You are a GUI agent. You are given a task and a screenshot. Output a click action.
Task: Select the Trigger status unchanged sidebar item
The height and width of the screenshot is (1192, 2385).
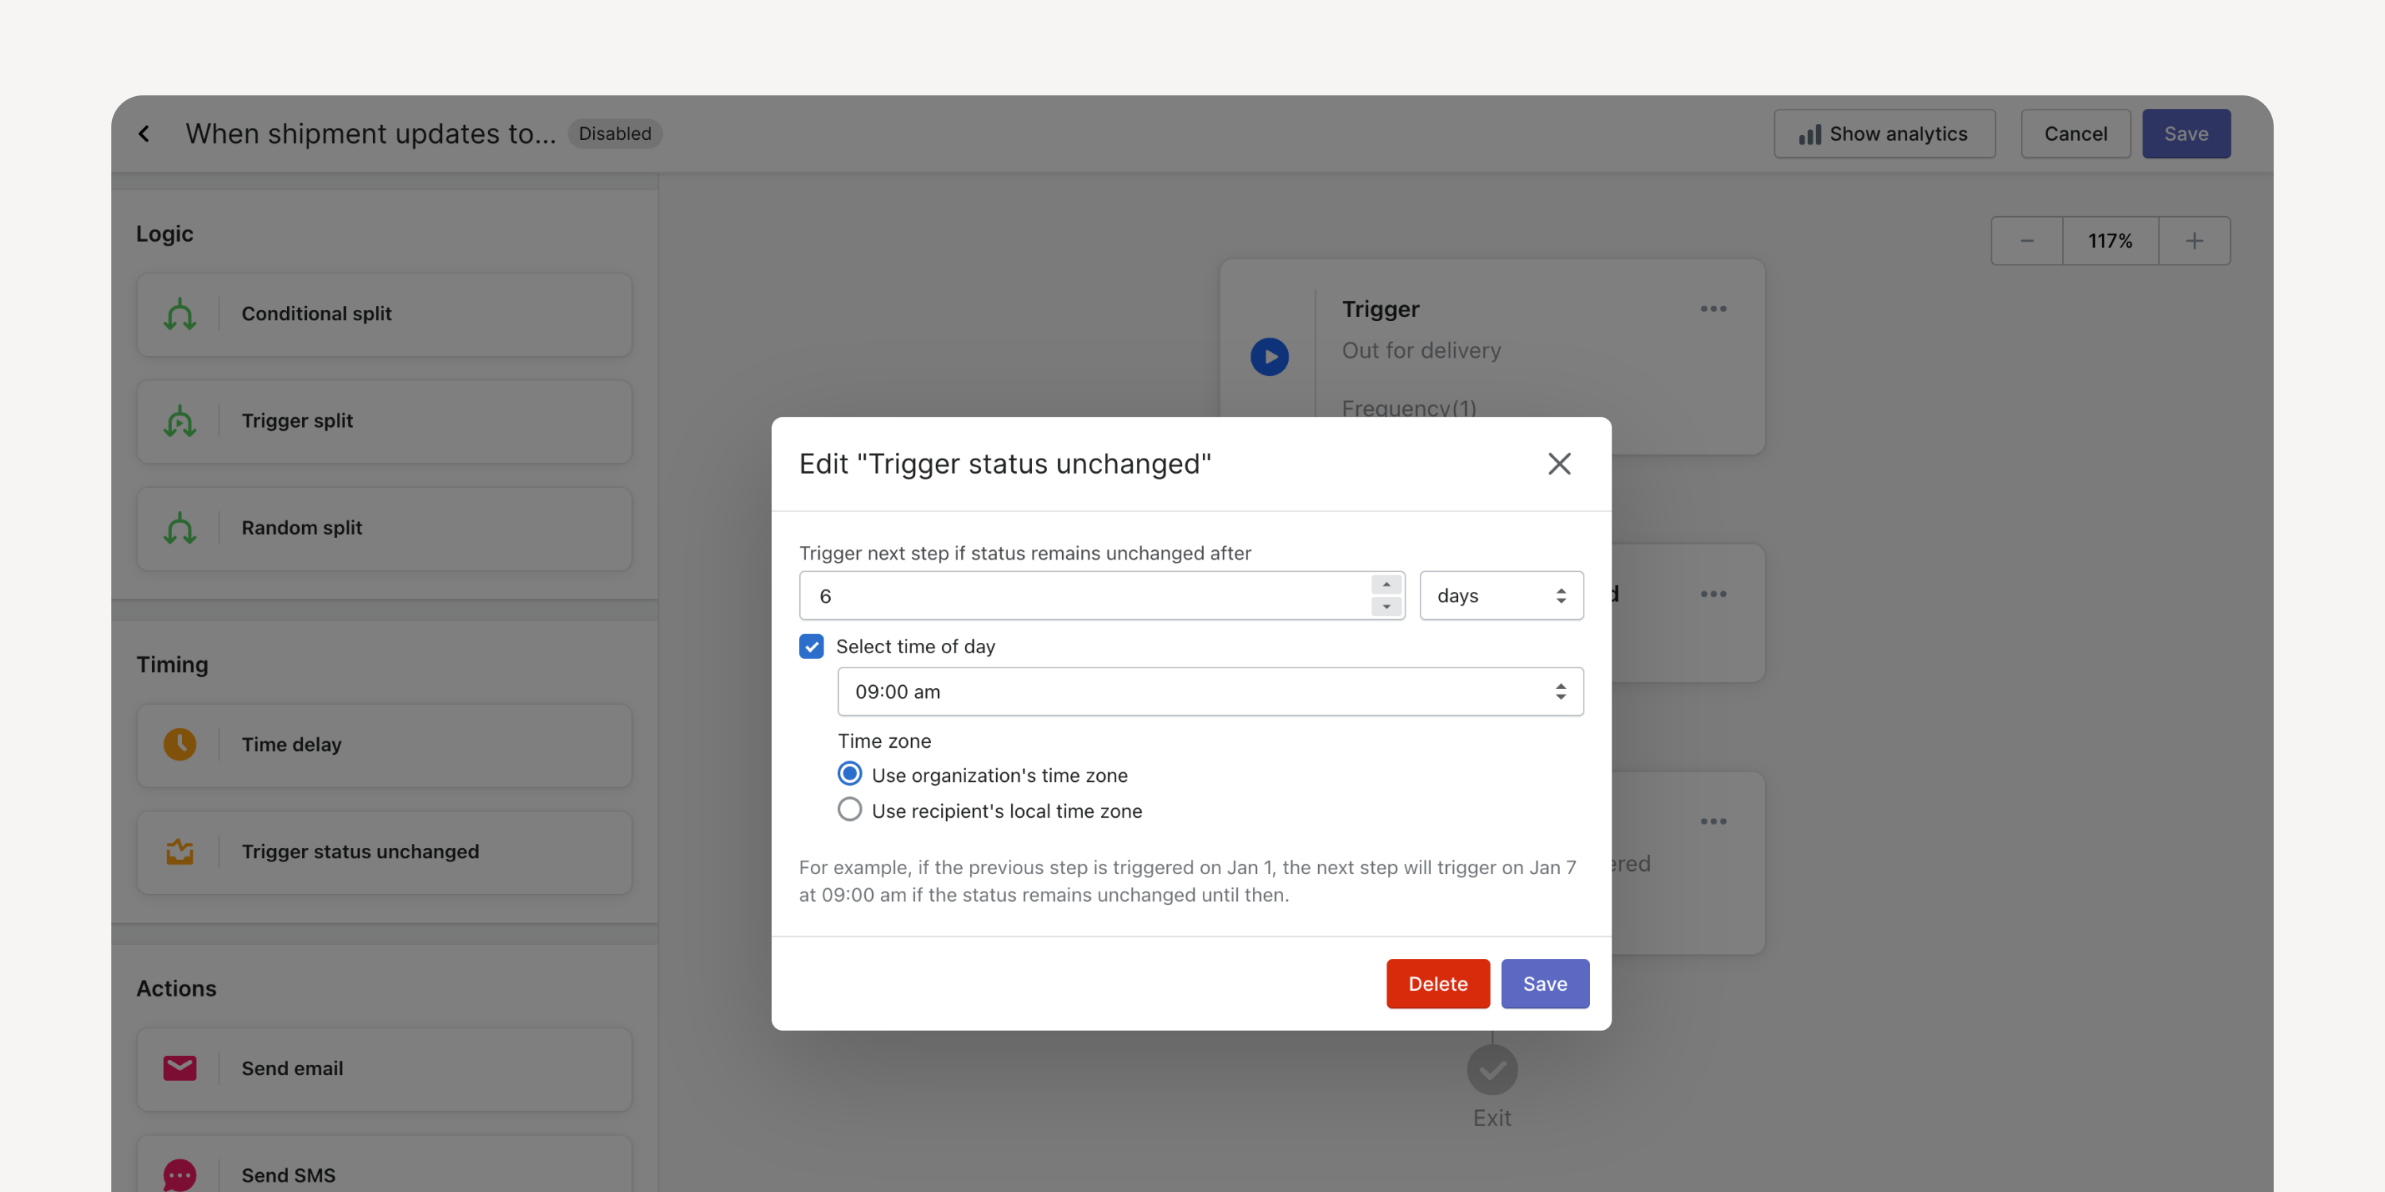(x=384, y=853)
